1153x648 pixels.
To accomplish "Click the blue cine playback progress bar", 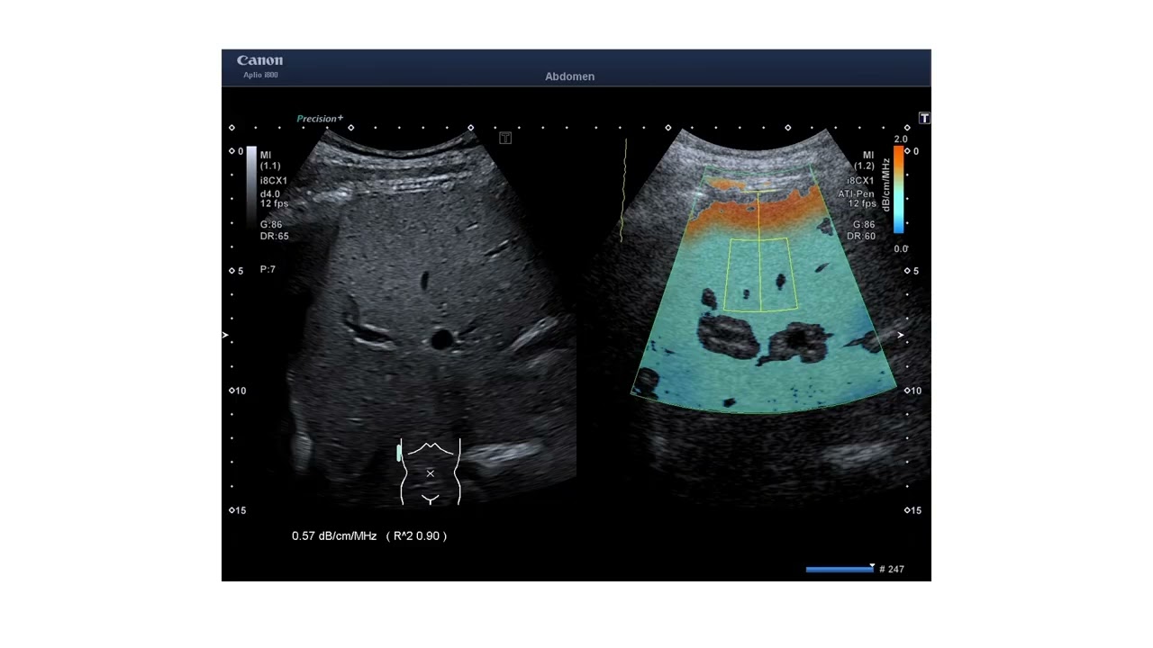I will click(x=840, y=569).
